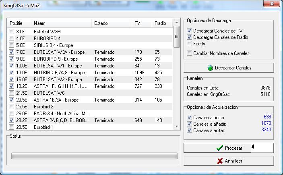Click the satellite list scrollbar thumb
Screen dimensions: 283x175
177,37
